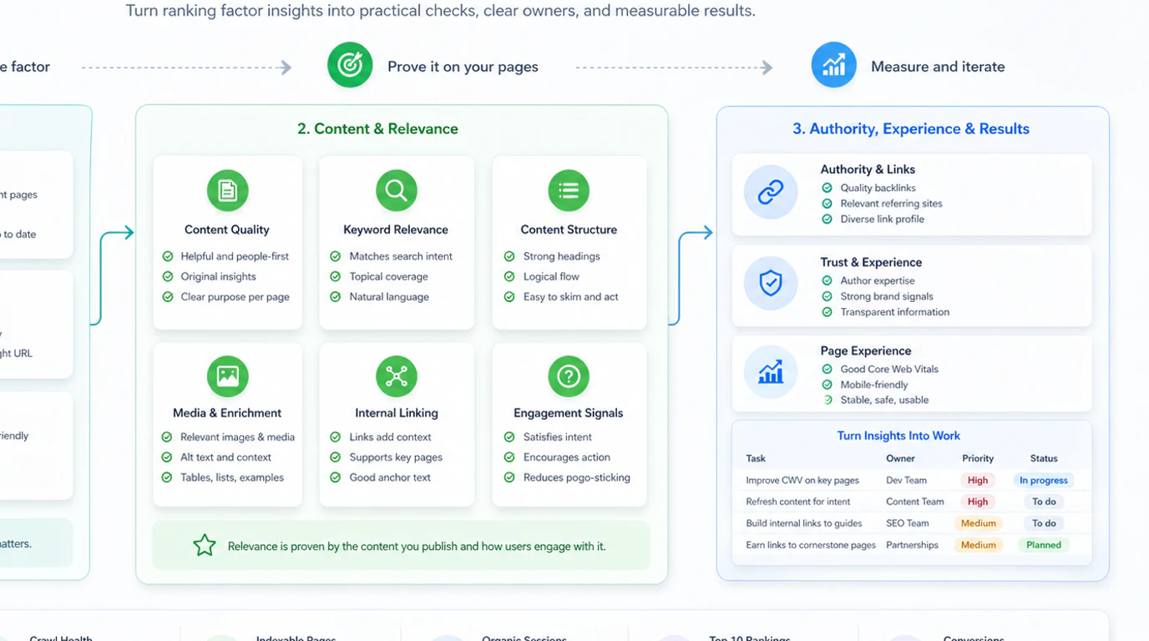Click the check next to Encourages action

tap(509, 457)
